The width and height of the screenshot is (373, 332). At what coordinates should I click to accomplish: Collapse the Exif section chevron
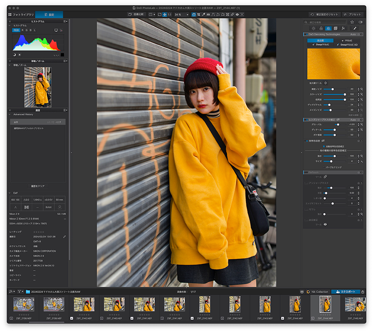click(x=10, y=193)
